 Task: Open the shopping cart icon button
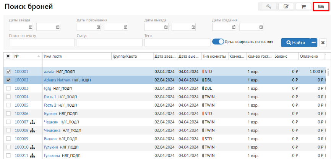[x=303, y=6]
